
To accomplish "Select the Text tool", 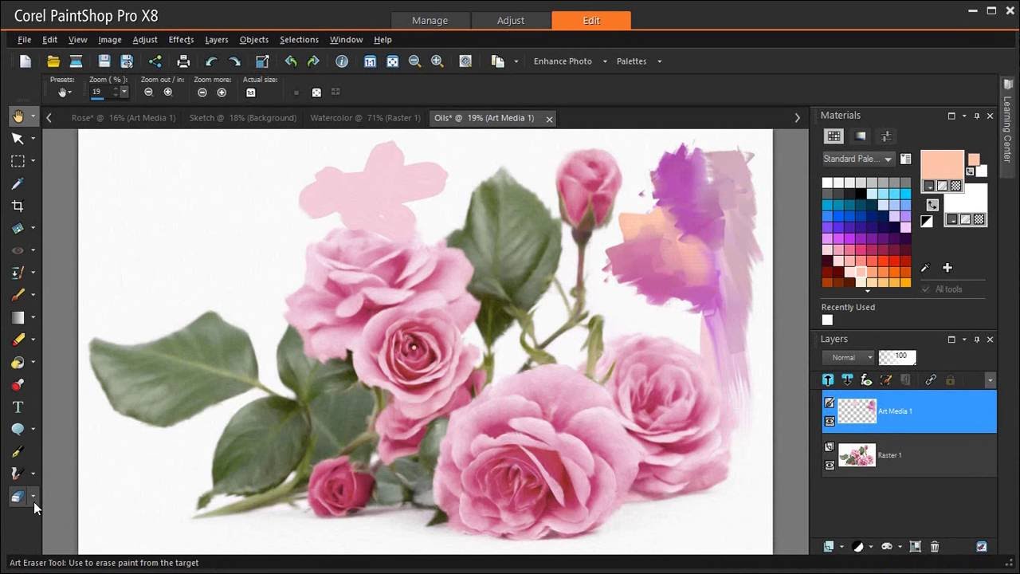I will [x=18, y=407].
